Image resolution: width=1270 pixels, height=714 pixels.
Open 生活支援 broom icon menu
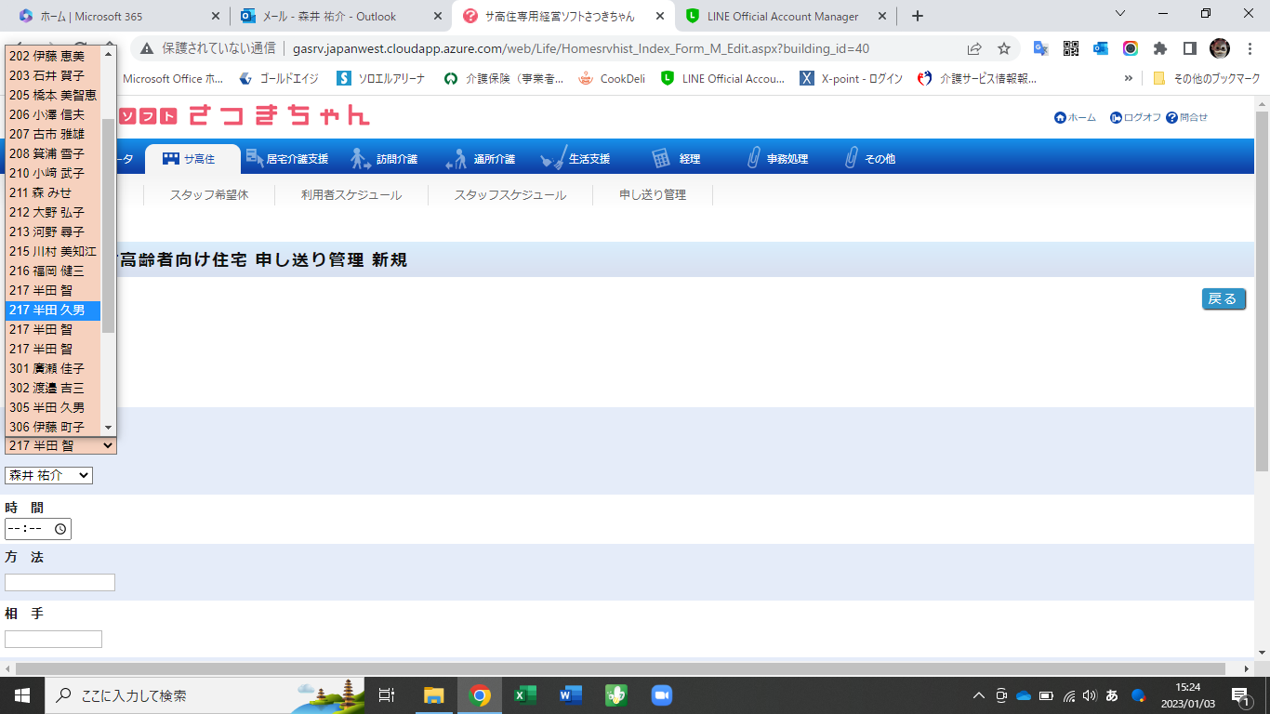tap(576, 159)
